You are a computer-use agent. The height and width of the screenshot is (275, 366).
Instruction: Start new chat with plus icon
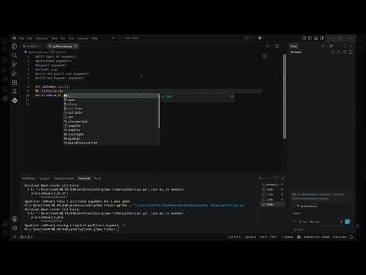tap(322, 46)
